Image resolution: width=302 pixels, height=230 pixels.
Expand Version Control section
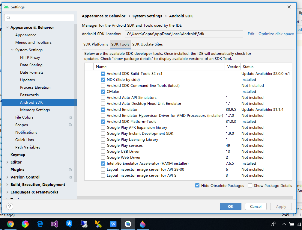click(x=7, y=177)
